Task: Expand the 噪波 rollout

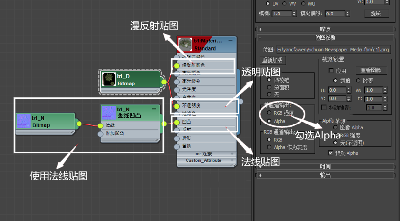Action: click(x=325, y=29)
